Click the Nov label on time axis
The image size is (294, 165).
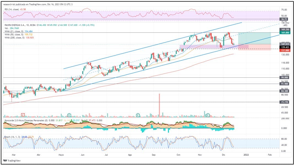point(200,155)
